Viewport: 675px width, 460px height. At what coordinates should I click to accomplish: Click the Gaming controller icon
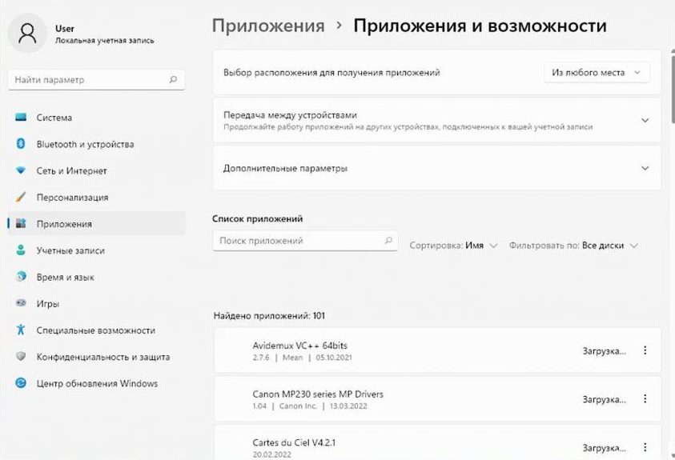click(x=21, y=304)
